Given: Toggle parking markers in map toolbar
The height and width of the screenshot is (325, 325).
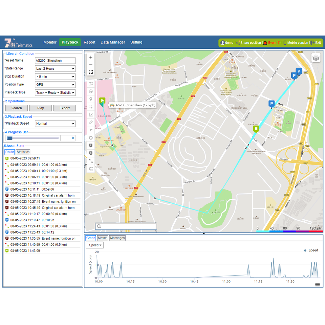Looking at the screenshot, I should 91,146.
